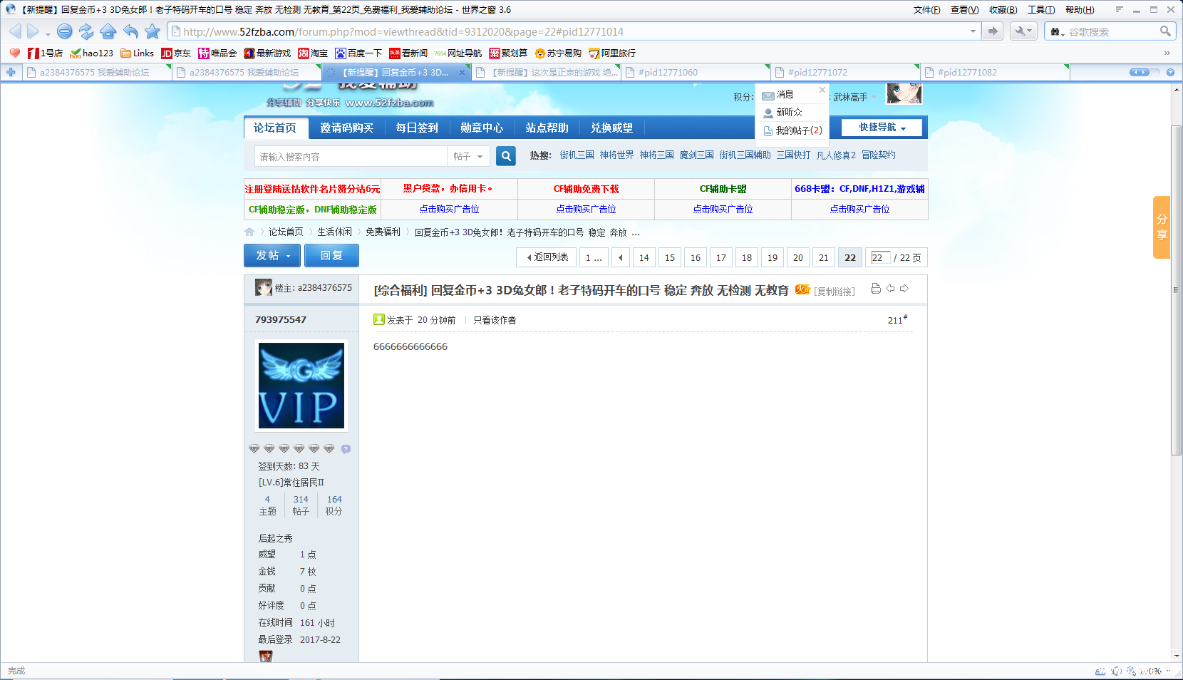Open the 工具 menu

coord(1040,10)
